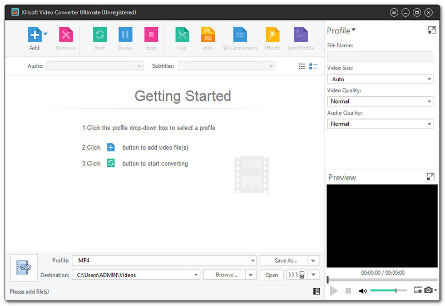Click the 3D Conversion toolbar icon
Viewport: 445px width, 306px height.
coord(240,35)
